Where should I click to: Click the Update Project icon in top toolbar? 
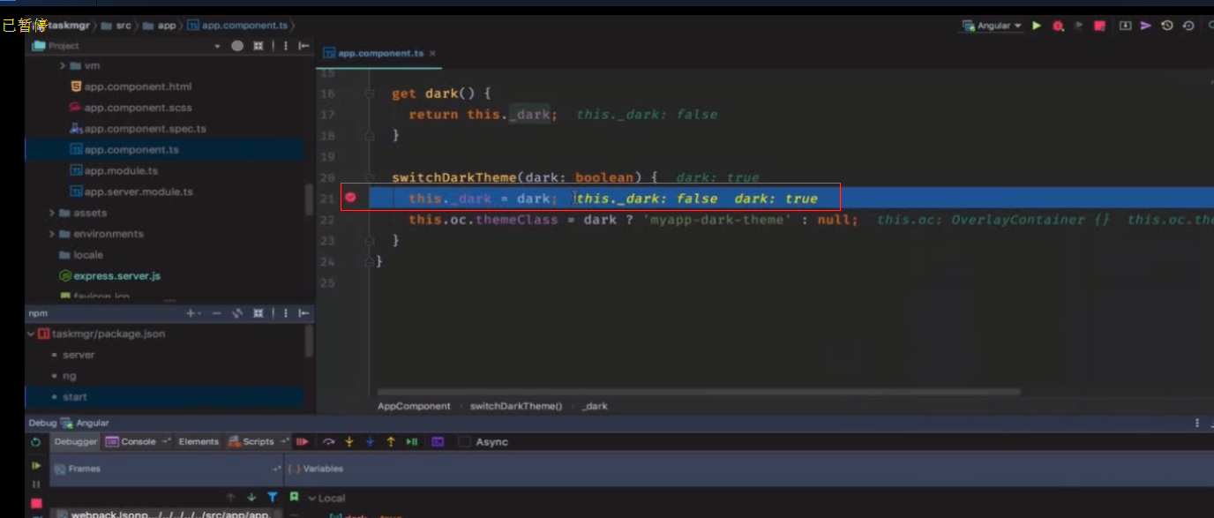[1125, 26]
